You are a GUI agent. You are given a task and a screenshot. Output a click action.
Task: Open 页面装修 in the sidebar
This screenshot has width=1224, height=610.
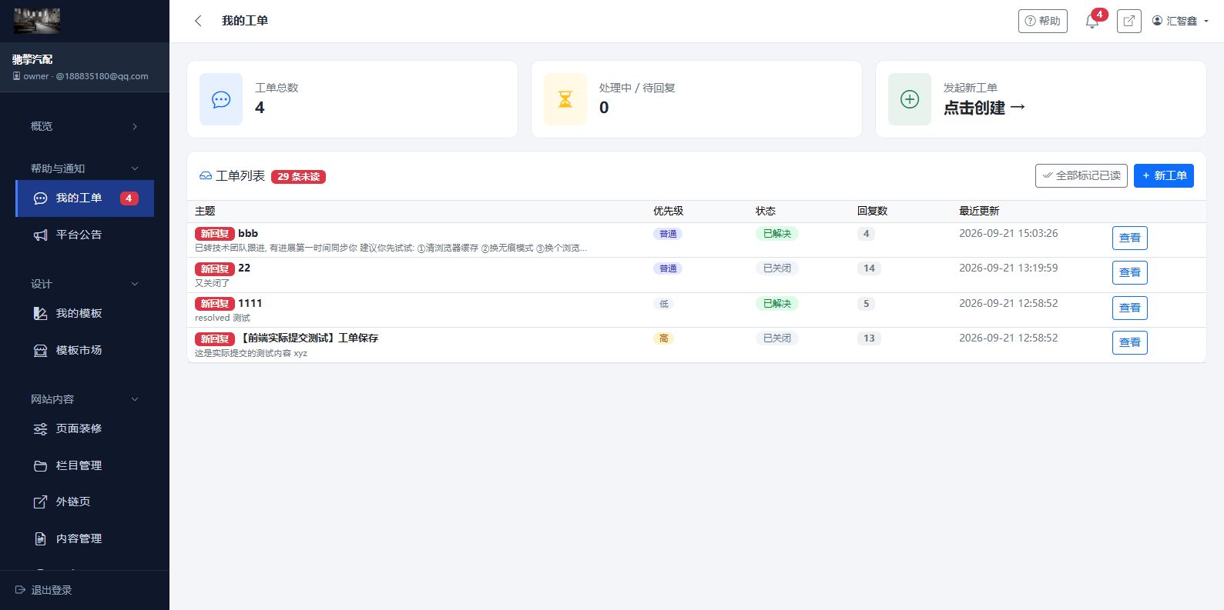85,428
